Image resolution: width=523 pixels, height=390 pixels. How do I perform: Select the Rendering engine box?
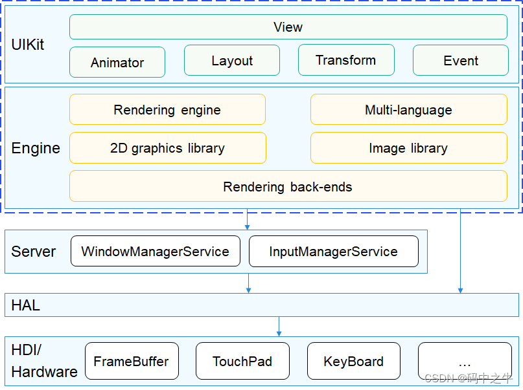(167, 109)
